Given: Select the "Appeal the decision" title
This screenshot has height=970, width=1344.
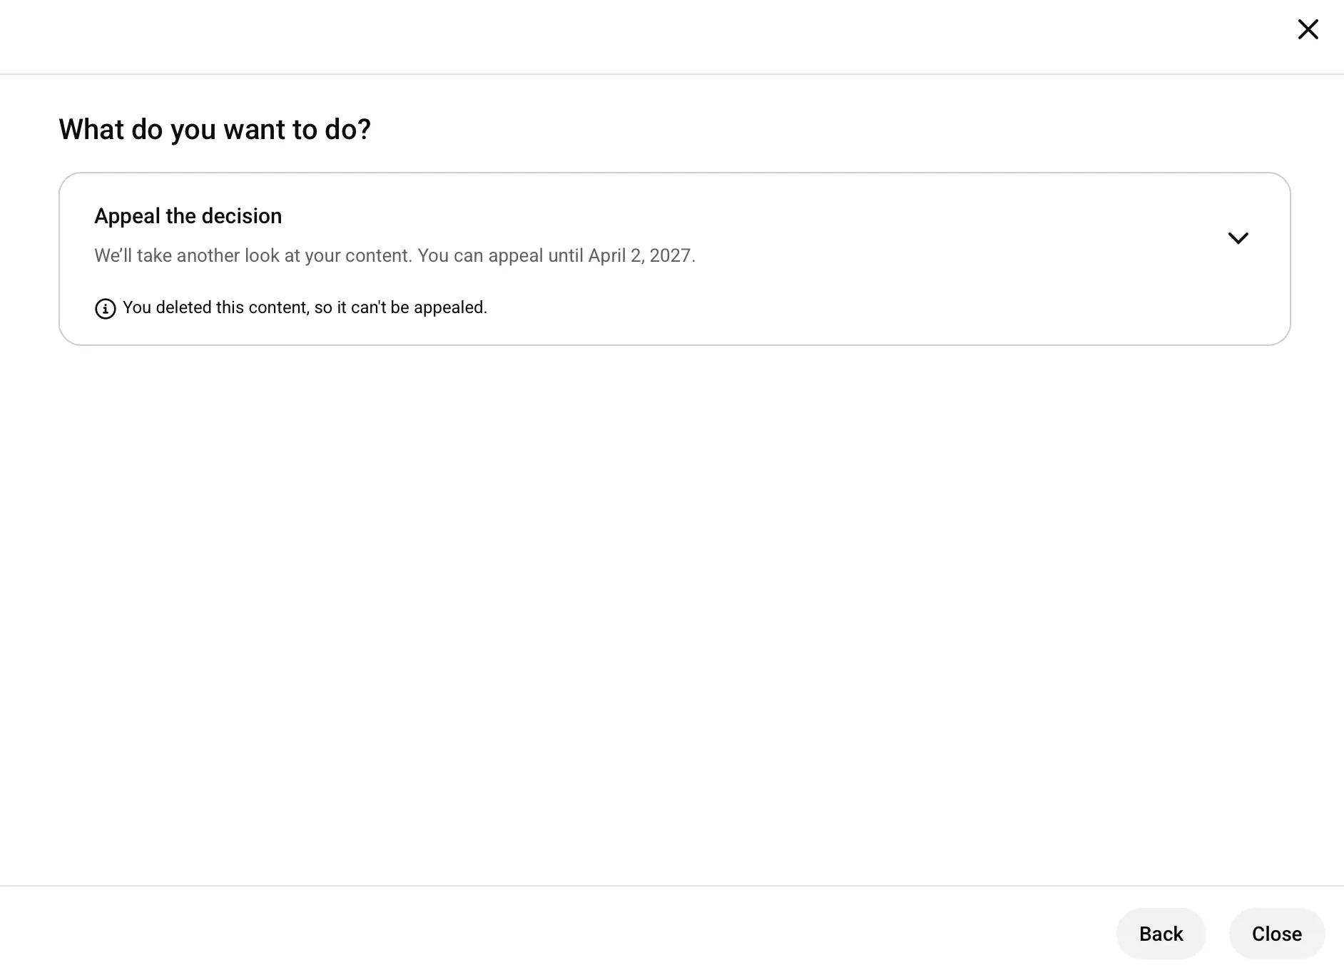Looking at the screenshot, I should point(188,216).
